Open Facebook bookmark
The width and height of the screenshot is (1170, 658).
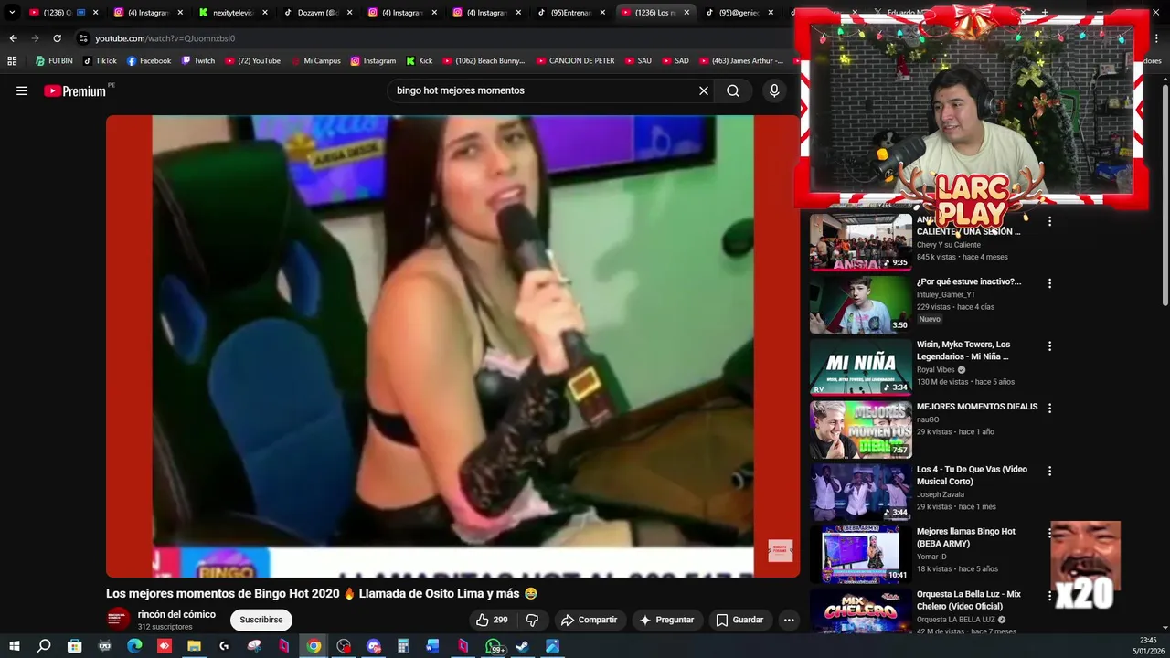[x=149, y=61]
